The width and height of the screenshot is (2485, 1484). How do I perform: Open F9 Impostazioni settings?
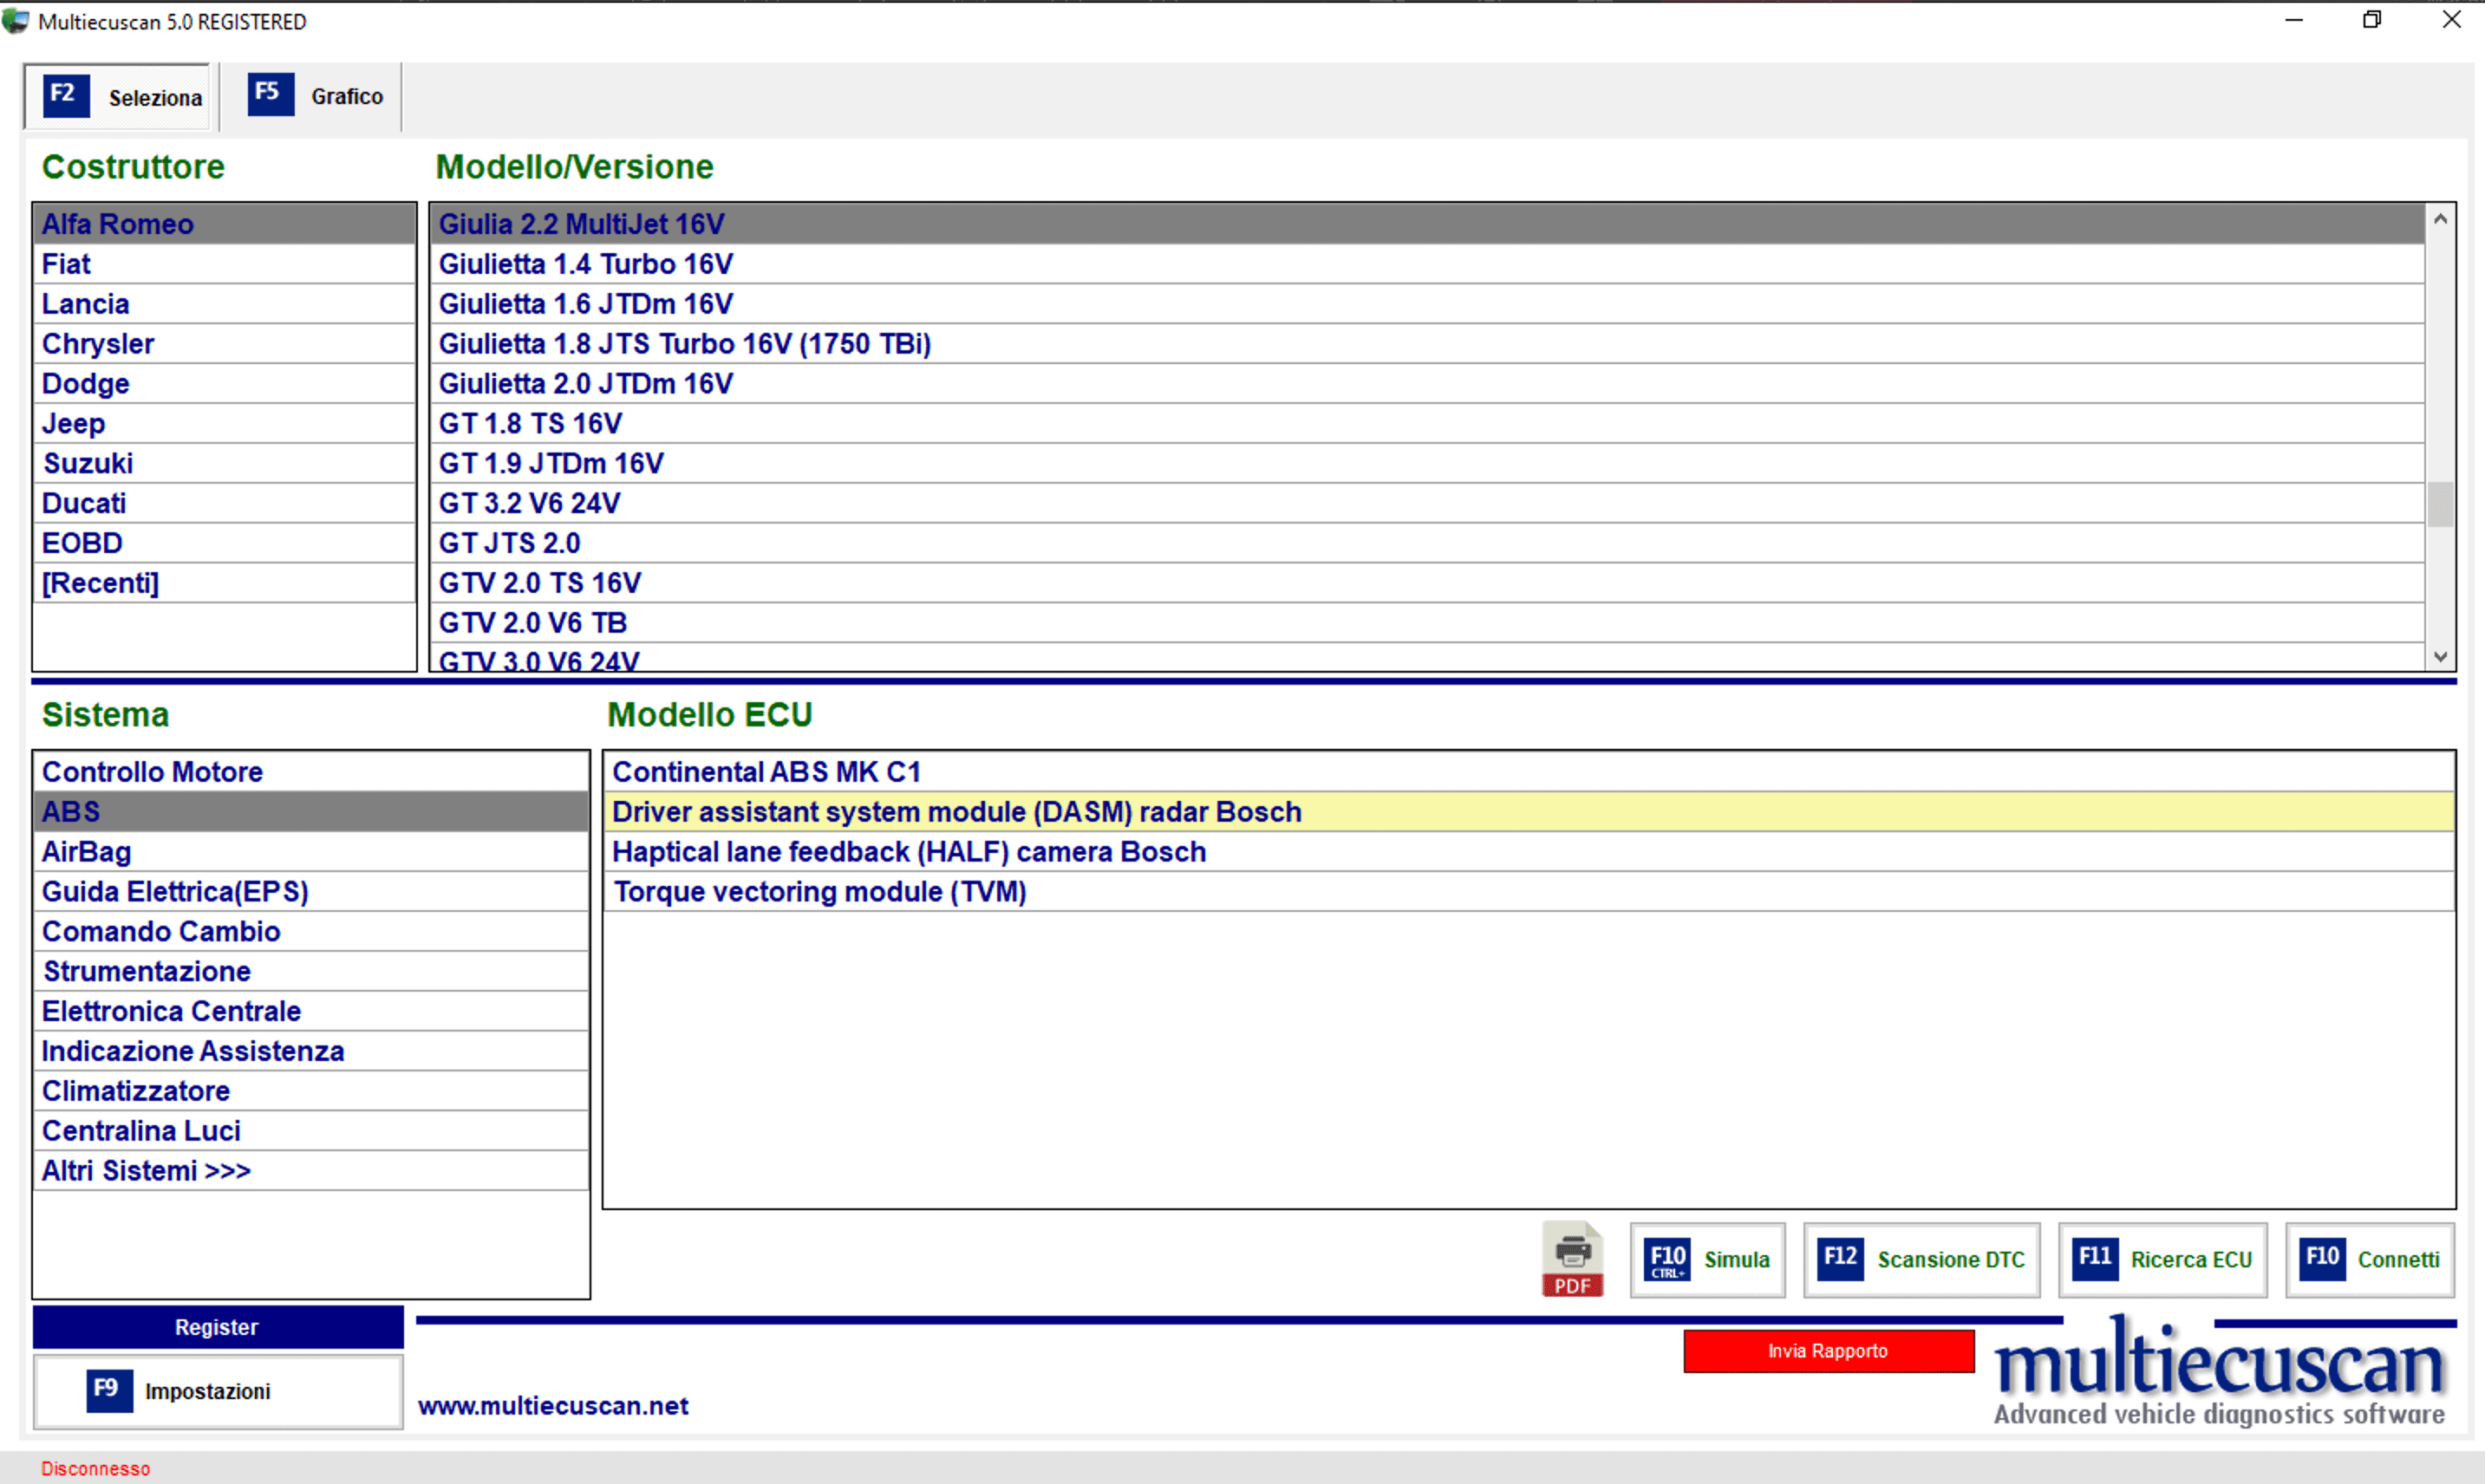(217, 1391)
